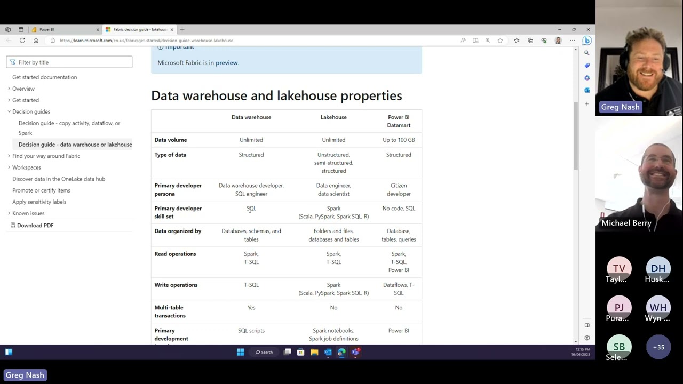
Task: Select participant PJ avatar
Action: click(x=619, y=308)
